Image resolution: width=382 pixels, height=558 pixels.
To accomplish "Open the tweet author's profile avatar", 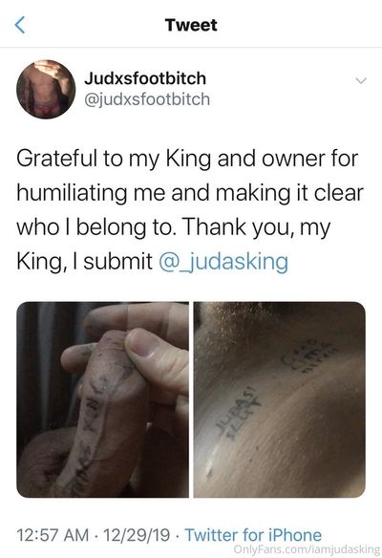I will 46,89.
